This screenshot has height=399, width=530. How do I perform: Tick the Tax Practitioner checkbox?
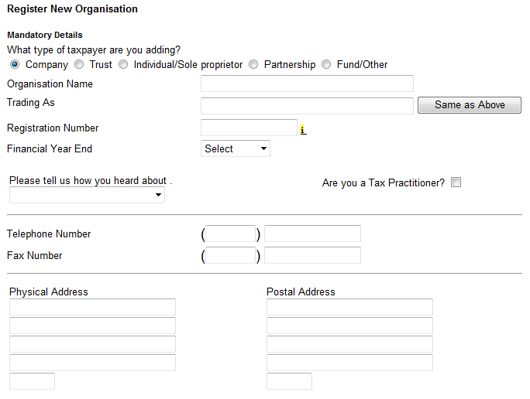tap(456, 183)
